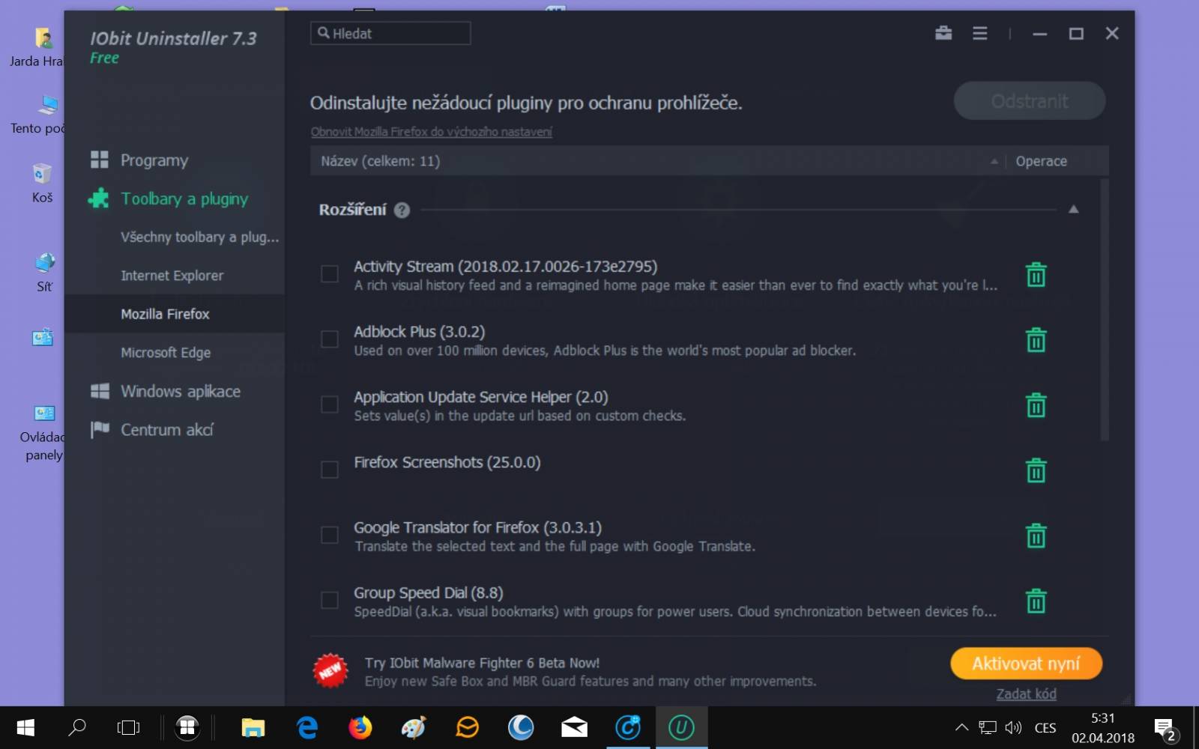Click Obnovit Mozilla Firefox do výchozího nastavení link
Image resolution: width=1199 pixels, height=749 pixels.
point(431,132)
